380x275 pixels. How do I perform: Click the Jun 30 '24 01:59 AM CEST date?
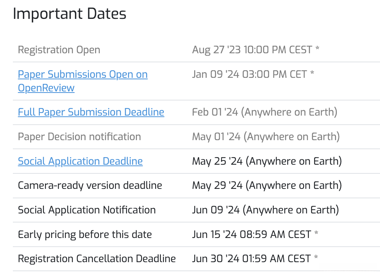tap(251, 259)
